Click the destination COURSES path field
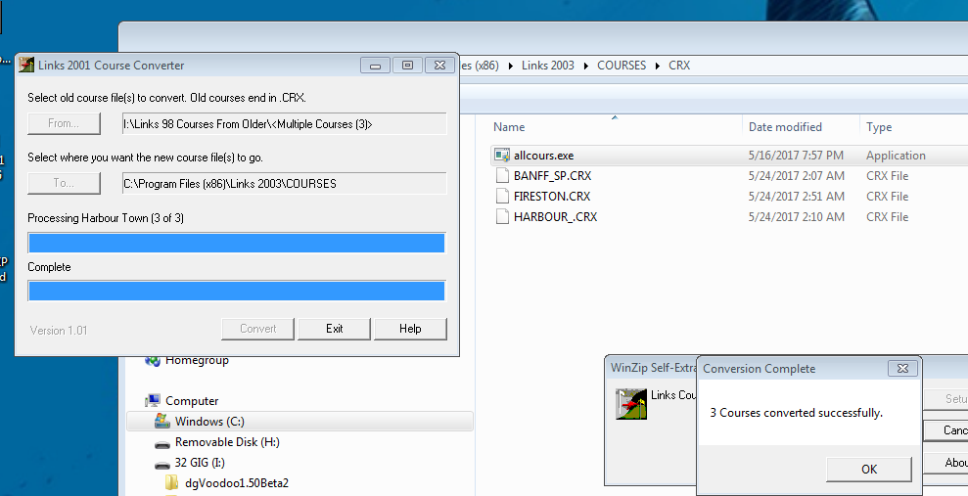This screenshot has height=496, width=968. pos(284,183)
